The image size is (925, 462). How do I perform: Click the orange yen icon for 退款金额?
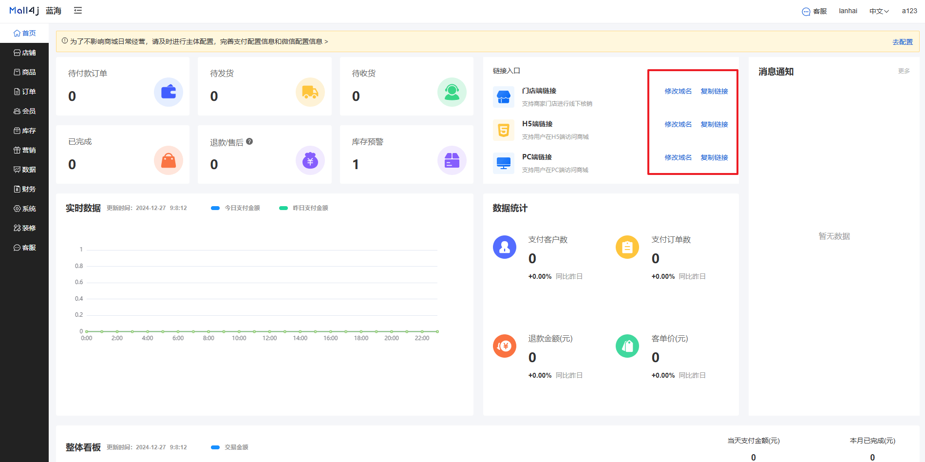tap(505, 346)
